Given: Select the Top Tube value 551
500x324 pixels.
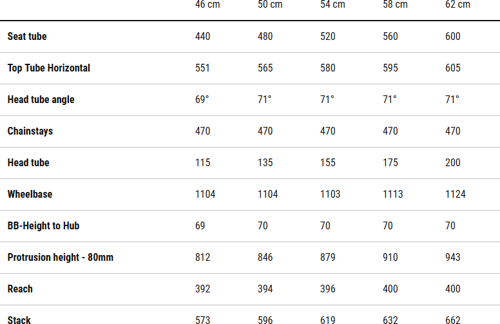Looking at the screenshot, I should pyautogui.click(x=203, y=68).
